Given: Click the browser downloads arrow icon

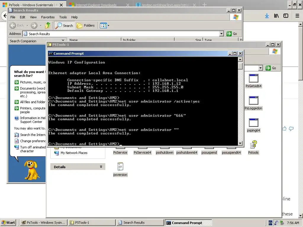Looking at the screenshot, I should pyautogui.click(x=267, y=16).
